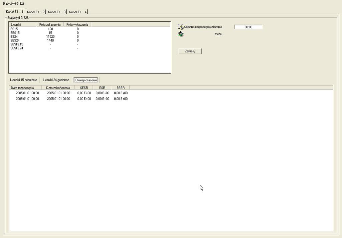
Task: Click the Próg załączenia column header
Action: click(50, 24)
